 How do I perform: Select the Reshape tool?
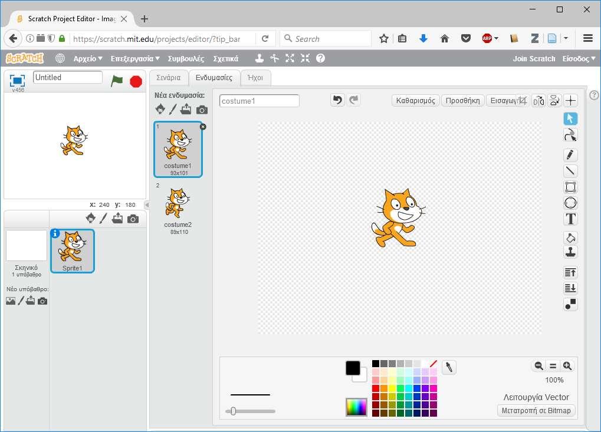click(x=570, y=135)
